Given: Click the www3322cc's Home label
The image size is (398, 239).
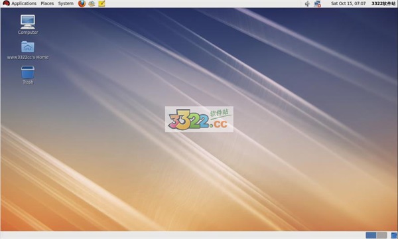Looking at the screenshot, I should (x=28, y=57).
